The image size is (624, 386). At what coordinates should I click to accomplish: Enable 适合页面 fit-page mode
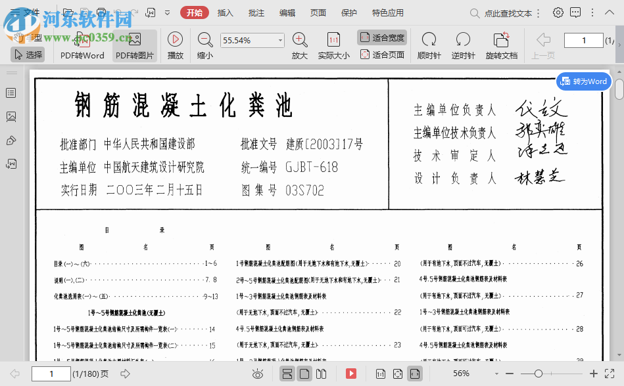click(384, 54)
